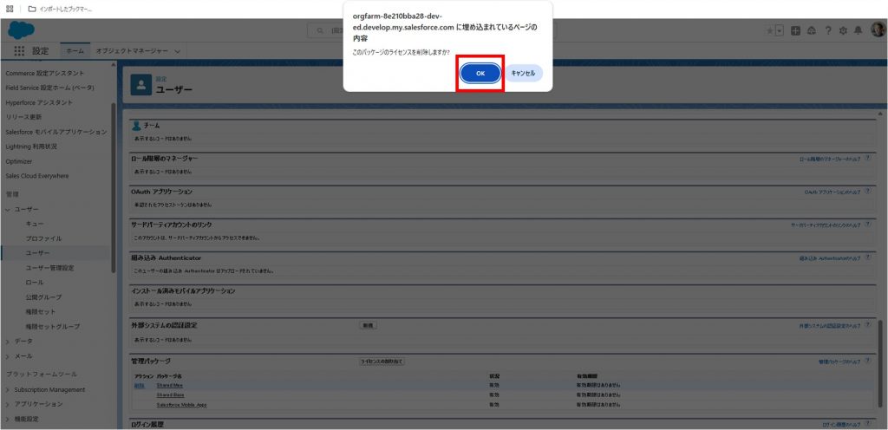The image size is (888, 430).
Task: Select プロファイル in the sidebar menu
Action: 43,238
